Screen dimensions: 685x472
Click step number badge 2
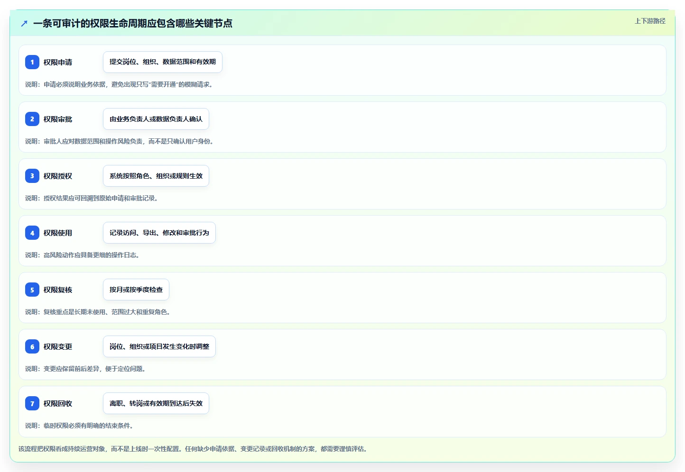tap(32, 119)
